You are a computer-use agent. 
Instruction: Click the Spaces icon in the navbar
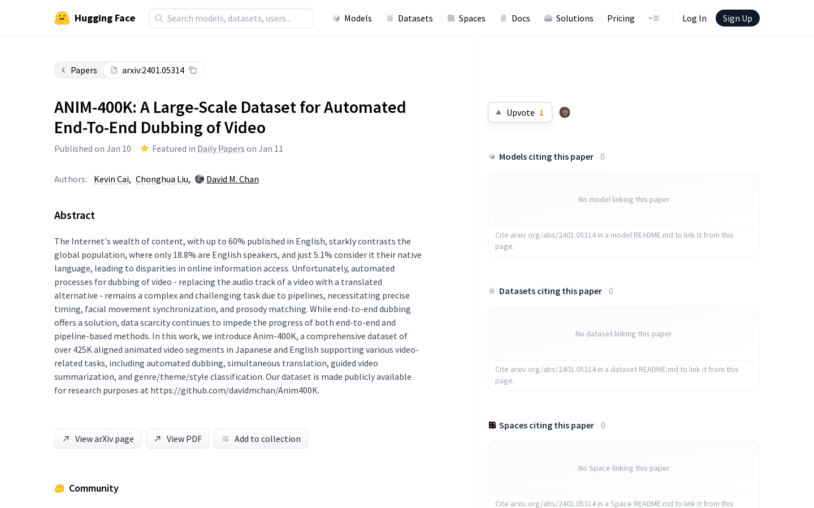451,18
